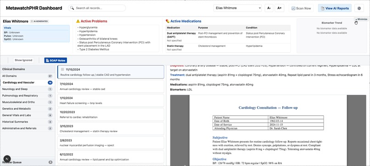This screenshot has height=166, width=370.
Task: Click the search magnifier icon
Action: tap(72, 8)
